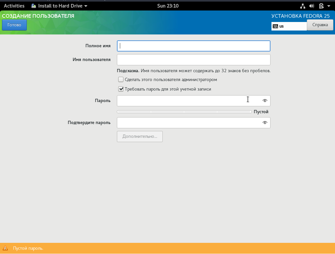Click the volume speaker icon in top bar
The width and height of the screenshot is (335, 254).
pyautogui.click(x=311, y=6)
